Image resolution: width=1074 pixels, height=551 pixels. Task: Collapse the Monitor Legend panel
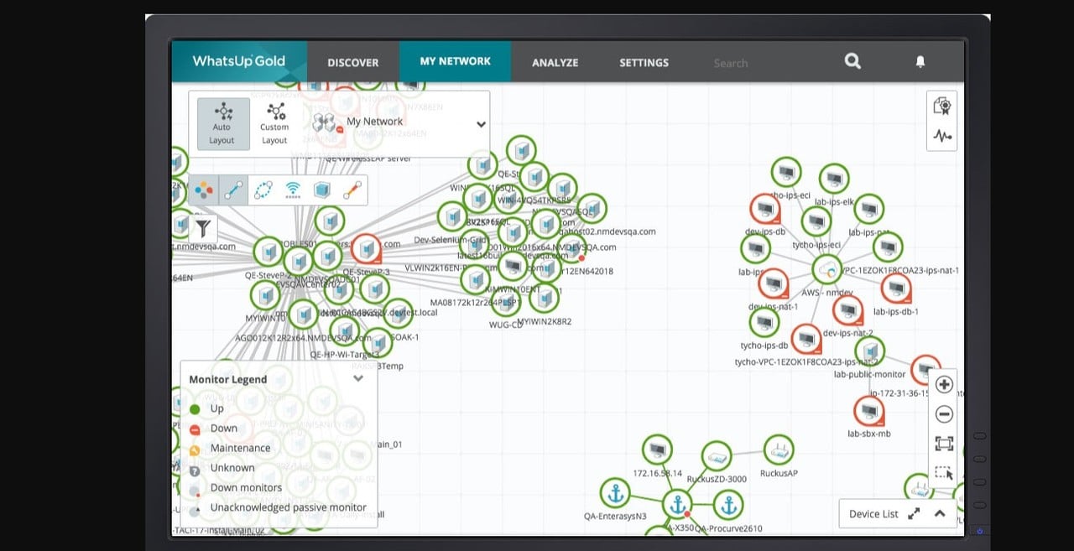click(358, 378)
